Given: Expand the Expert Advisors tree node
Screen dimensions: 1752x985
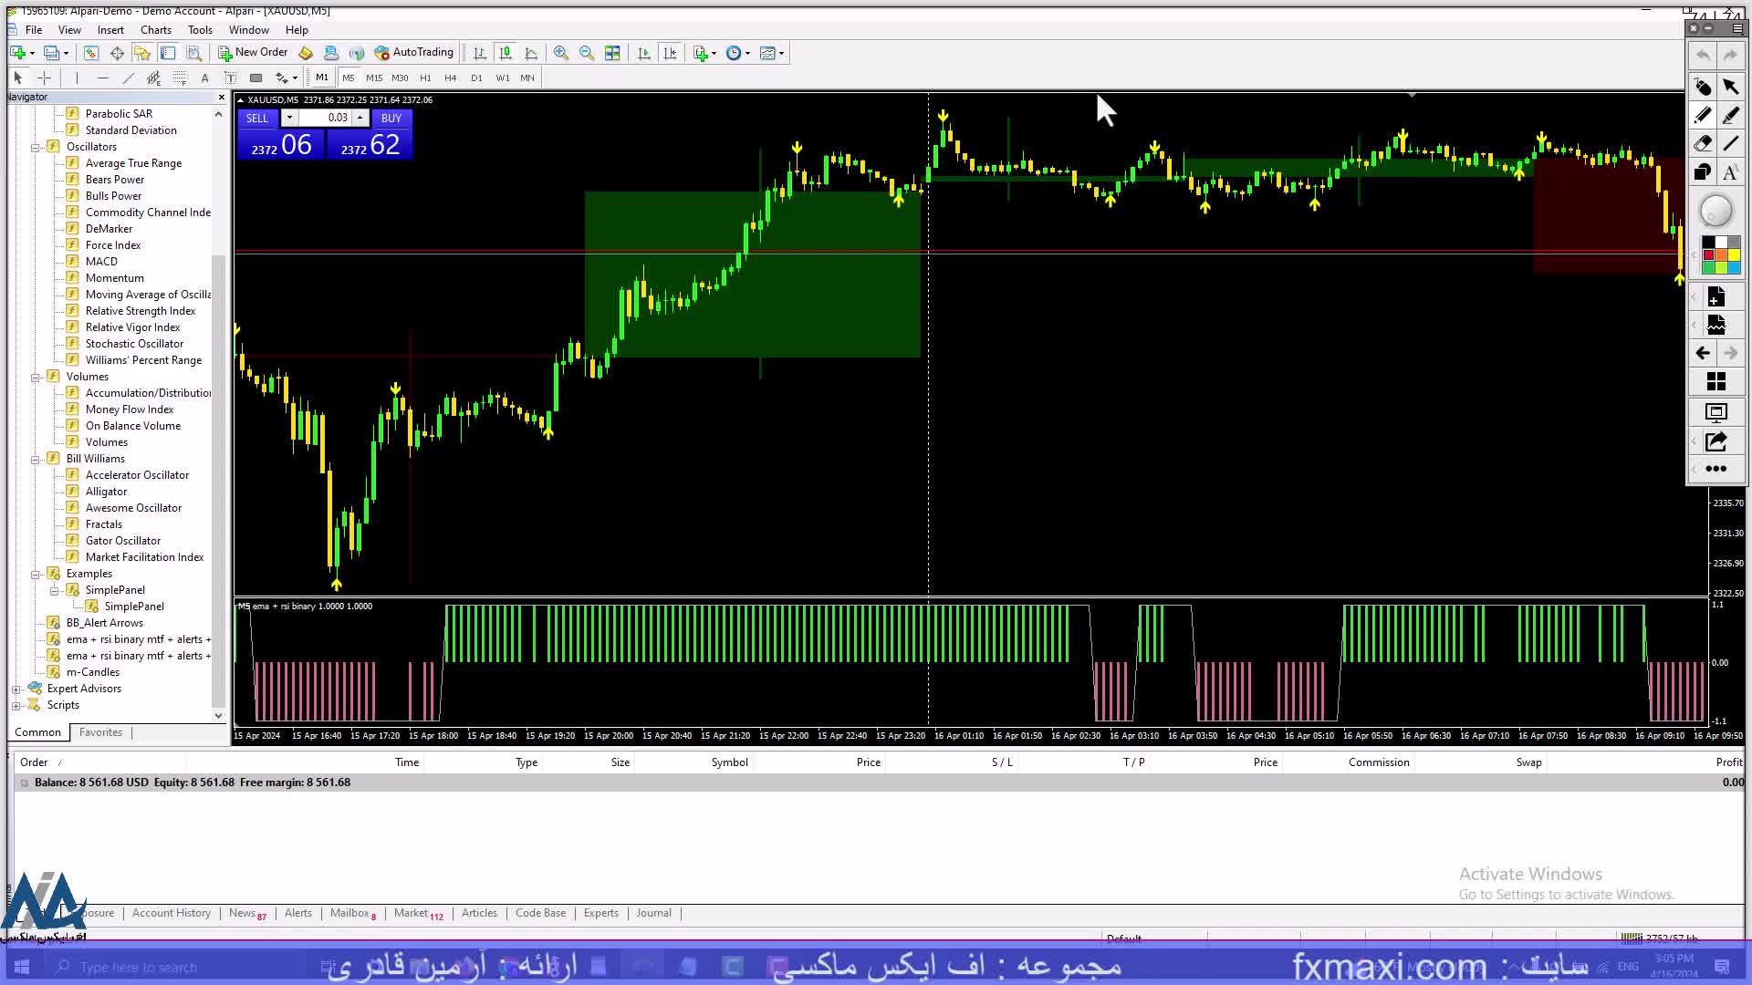Looking at the screenshot, I should pyautogui.click(x=16, y=689).
